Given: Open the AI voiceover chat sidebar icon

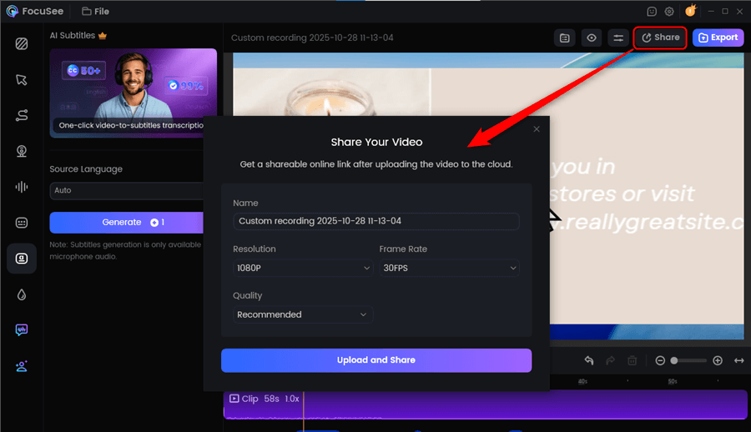Looking at the screenshot, I should (x=22, y=330).
